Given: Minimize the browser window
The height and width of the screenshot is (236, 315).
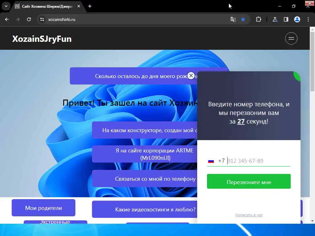Looking at the screenshot, I should (279, 6).
